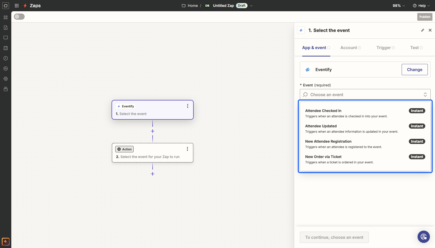This screenshot has width=435, height=248.
Task: Select the Attendee Checked In event
Action: [x=365, y=113]
